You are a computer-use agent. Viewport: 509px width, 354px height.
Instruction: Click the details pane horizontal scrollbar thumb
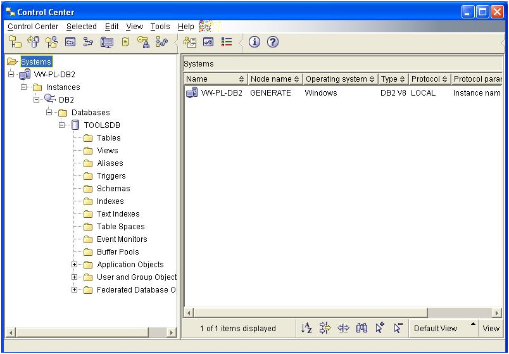tap(311, 313)
